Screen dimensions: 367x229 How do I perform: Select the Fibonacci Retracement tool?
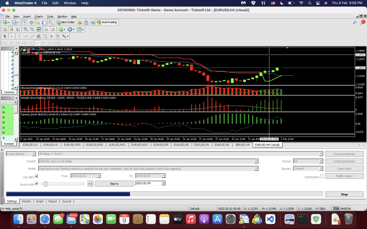tap(45, 36)
